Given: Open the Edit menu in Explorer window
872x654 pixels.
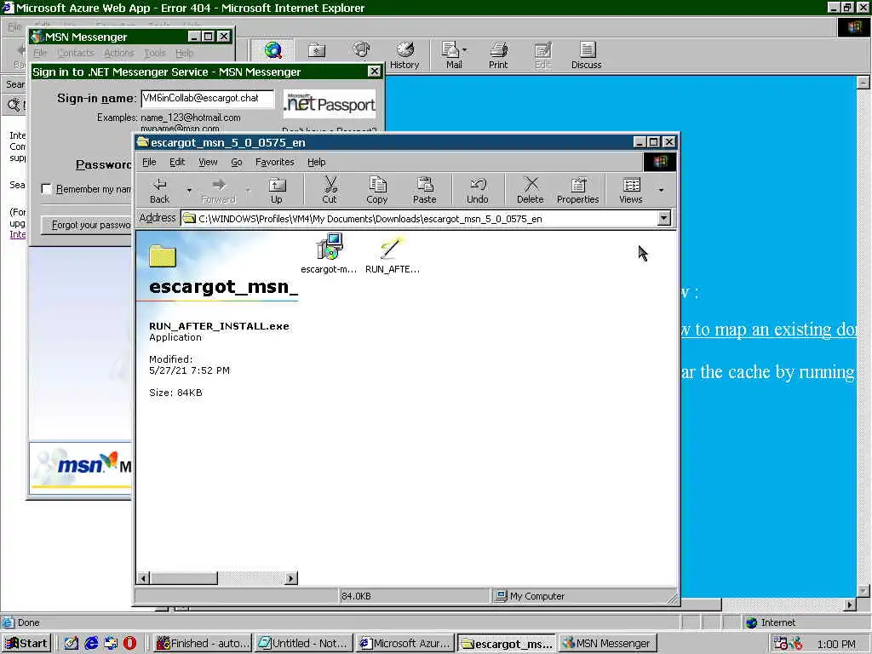Looking at the screenshot, I should point(177,162).
